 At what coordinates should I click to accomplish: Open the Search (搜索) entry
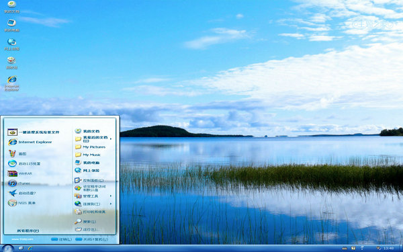[x=85, y=221]
